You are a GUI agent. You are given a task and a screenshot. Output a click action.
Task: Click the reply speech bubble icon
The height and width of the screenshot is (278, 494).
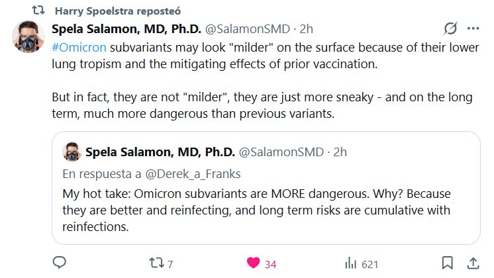click(x=59, y=263)
